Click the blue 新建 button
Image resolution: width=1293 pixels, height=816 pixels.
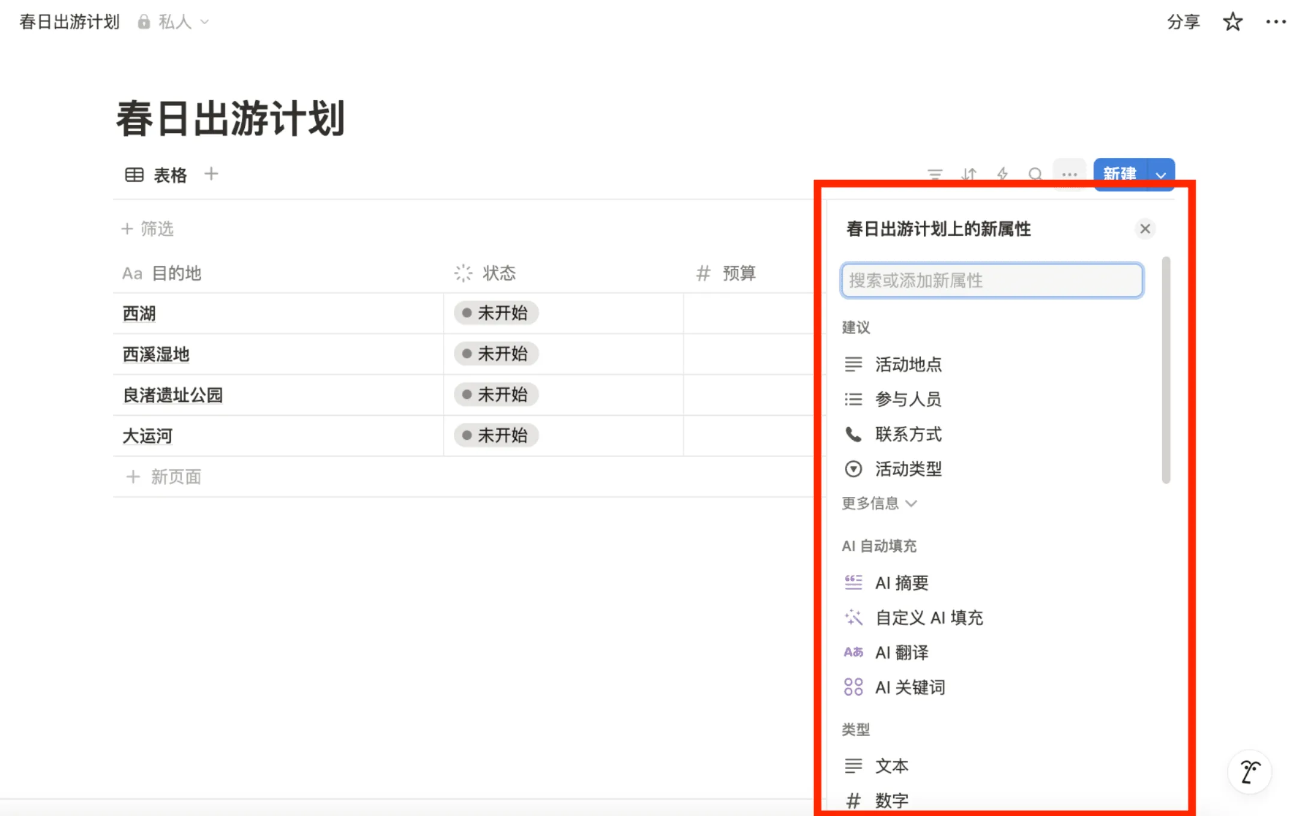pyautogui.click(x=1120, y=174)
